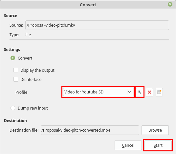
Task: Start the conversion
Action: pos(158,145)
